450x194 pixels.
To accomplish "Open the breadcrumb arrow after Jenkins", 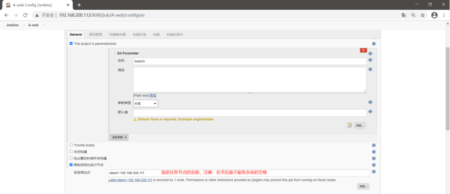I will click(24, 25).
